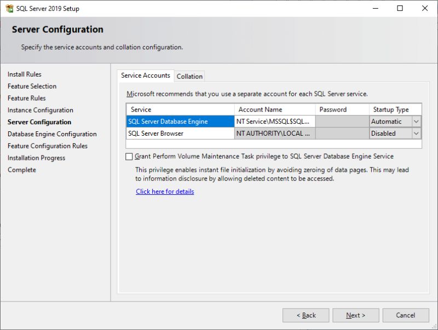Switch to the Collation tab
This screenshot has height=330, width=438.
(x=189, y=76)
